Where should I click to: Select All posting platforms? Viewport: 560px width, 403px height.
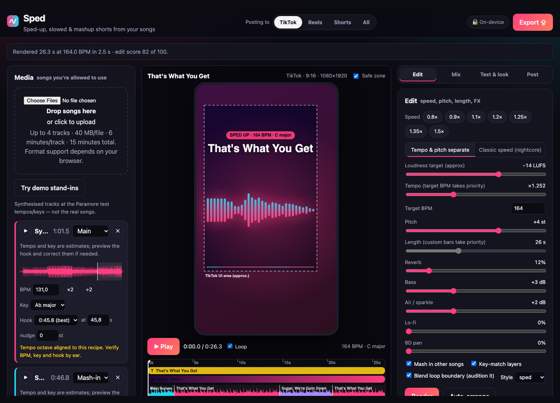click(366, 22)
